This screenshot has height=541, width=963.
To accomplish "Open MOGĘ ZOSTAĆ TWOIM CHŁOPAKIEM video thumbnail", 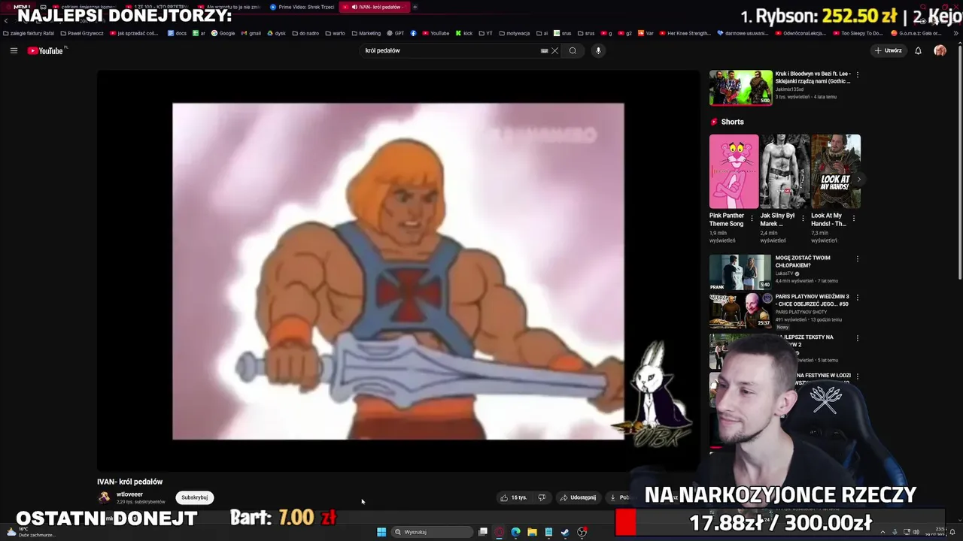I will point(740,272).
